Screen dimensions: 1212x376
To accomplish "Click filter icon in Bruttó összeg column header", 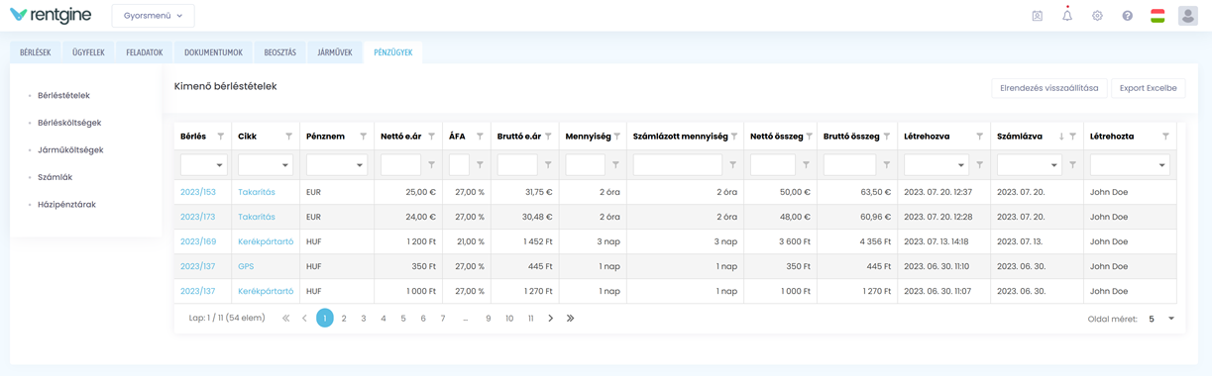I will [x=887, y=137].
